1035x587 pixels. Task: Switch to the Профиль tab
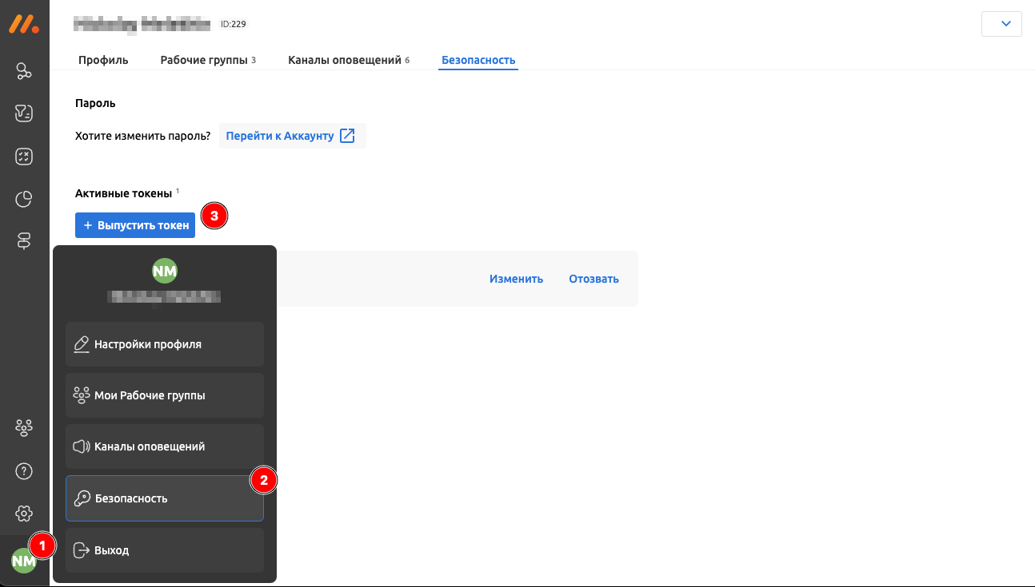pos(103,60)
